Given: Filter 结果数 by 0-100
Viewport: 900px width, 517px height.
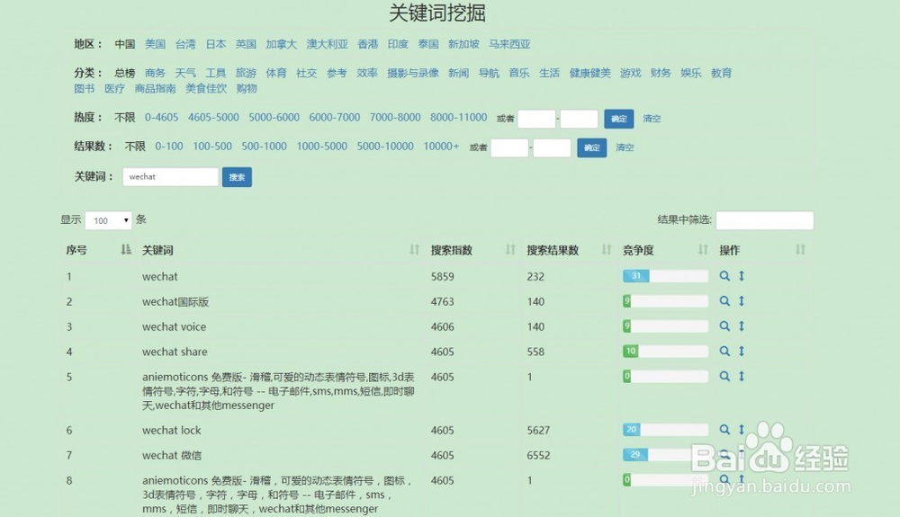Looking at the screenshot, I should pos(169,147).
